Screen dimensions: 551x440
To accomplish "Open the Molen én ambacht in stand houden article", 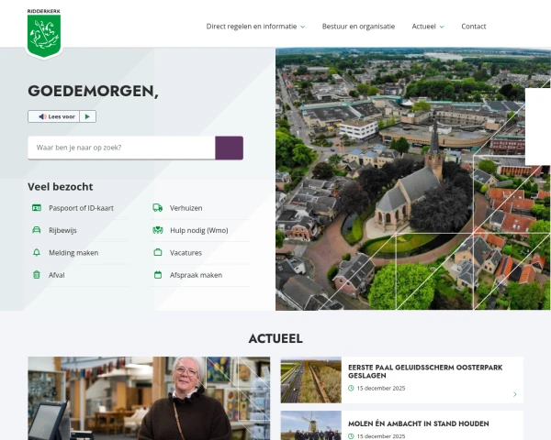I will (418, 423).
